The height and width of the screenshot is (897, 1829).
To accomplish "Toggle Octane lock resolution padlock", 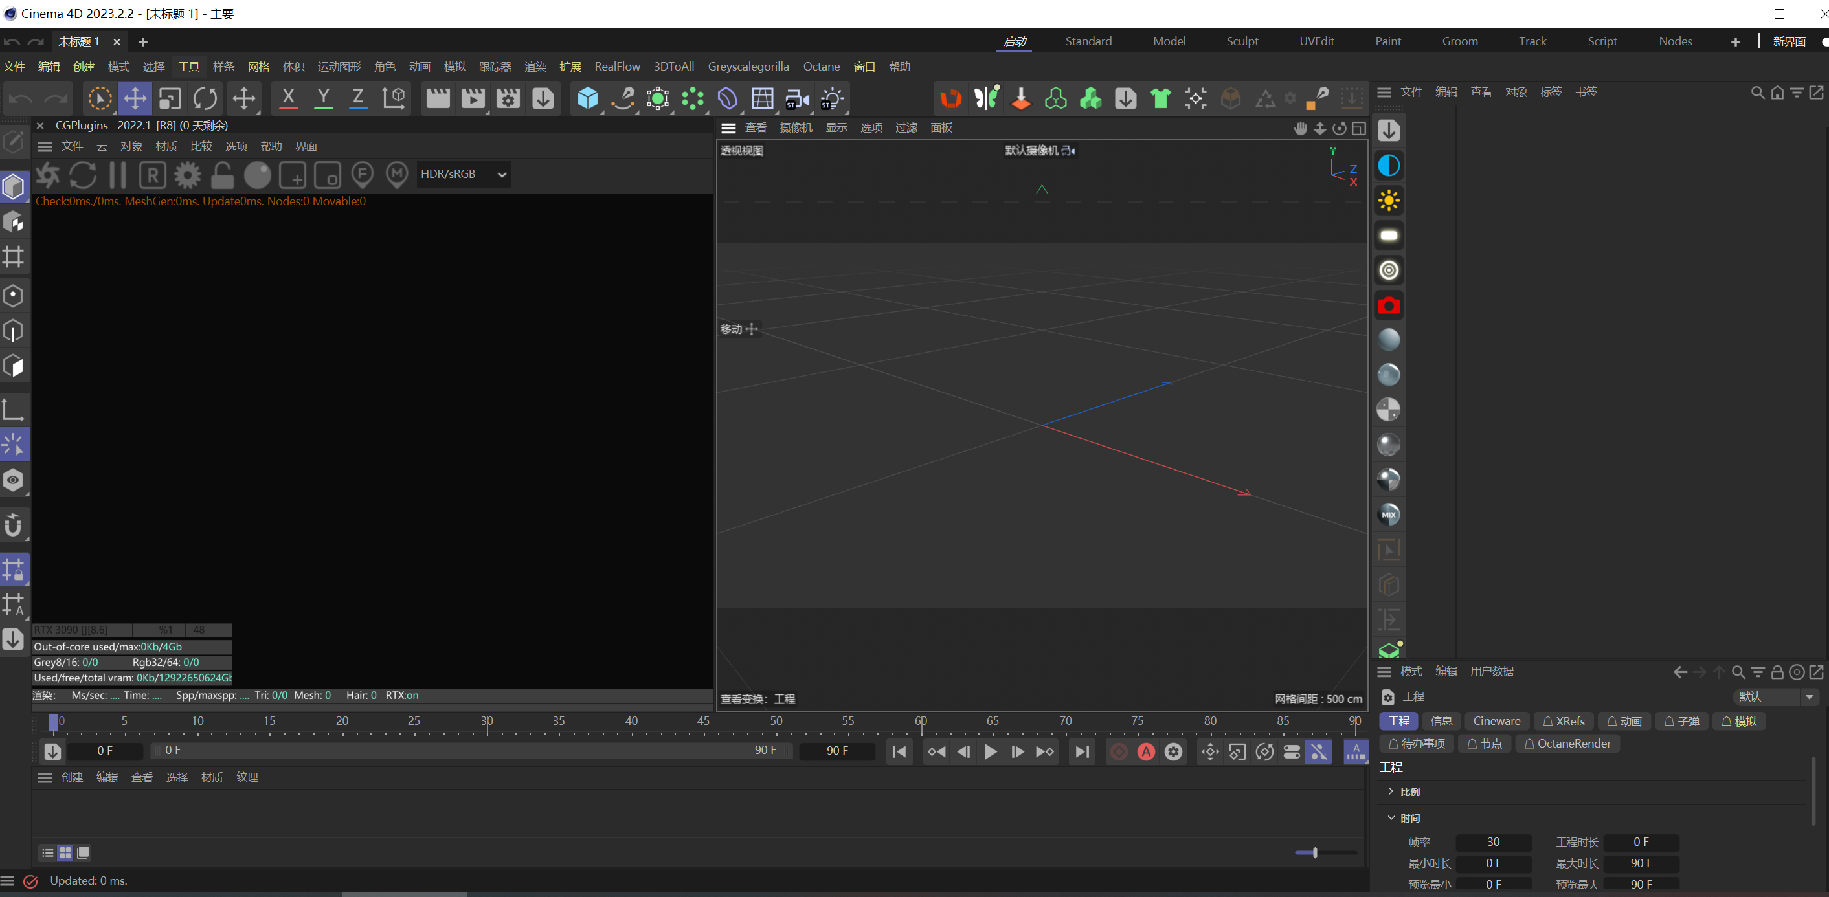I will point(222,175).
